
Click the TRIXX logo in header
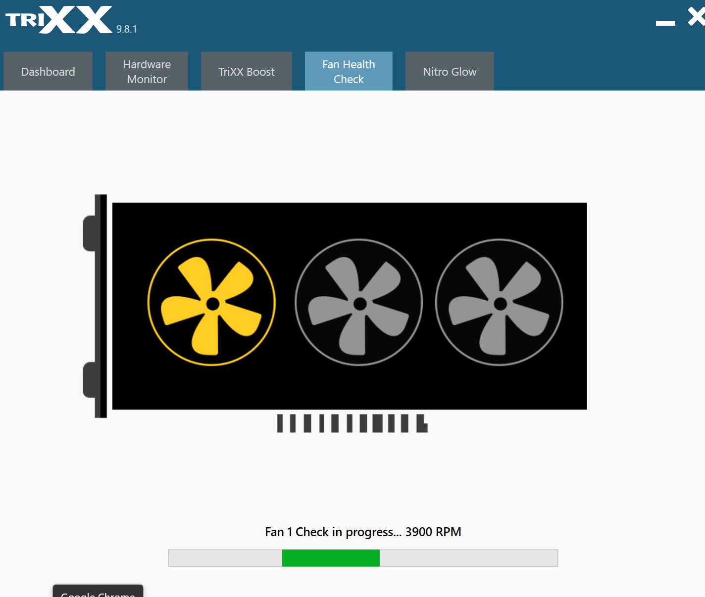[59, 20]
